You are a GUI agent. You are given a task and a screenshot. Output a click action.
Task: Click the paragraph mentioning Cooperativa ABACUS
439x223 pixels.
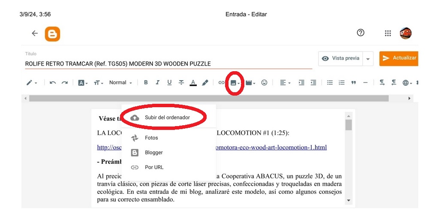219,188
